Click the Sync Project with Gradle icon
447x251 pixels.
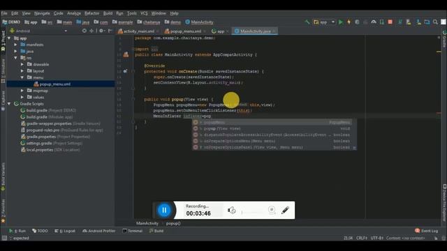[x=400, y=22]
